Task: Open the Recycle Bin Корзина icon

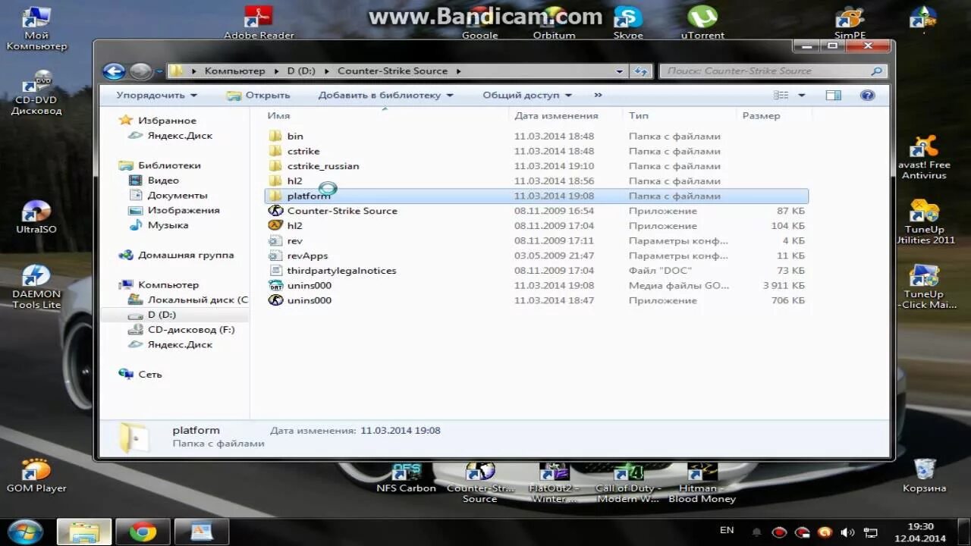Action: click(924, 475)
